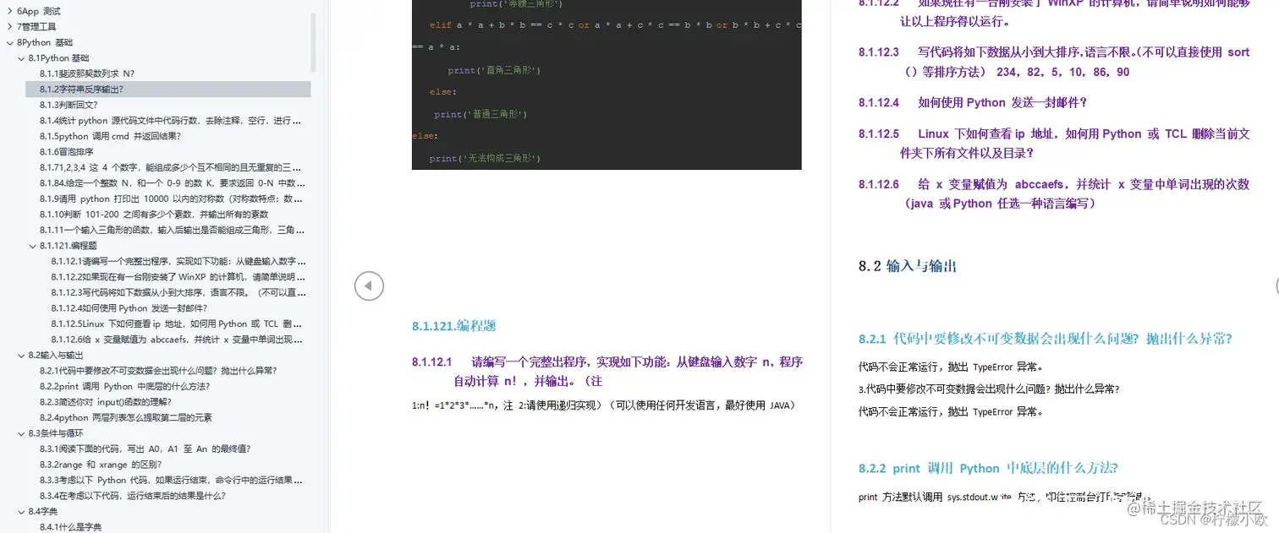
Task: Click the 8.3条件与循环 outline label
Action: pyautogui.click(x=56, y=433)
